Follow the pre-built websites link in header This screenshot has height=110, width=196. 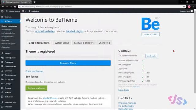click(45, 31)
